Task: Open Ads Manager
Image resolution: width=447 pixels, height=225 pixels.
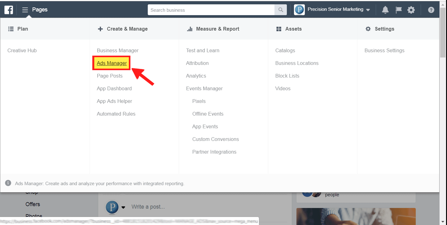Action: pyautogui.click(x=112, y=63)
